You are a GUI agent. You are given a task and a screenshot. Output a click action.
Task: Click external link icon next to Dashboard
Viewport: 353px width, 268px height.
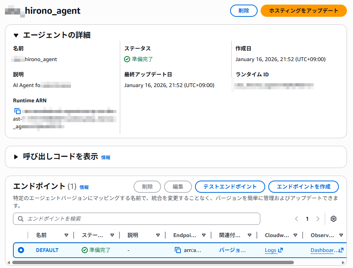(341, 250)
